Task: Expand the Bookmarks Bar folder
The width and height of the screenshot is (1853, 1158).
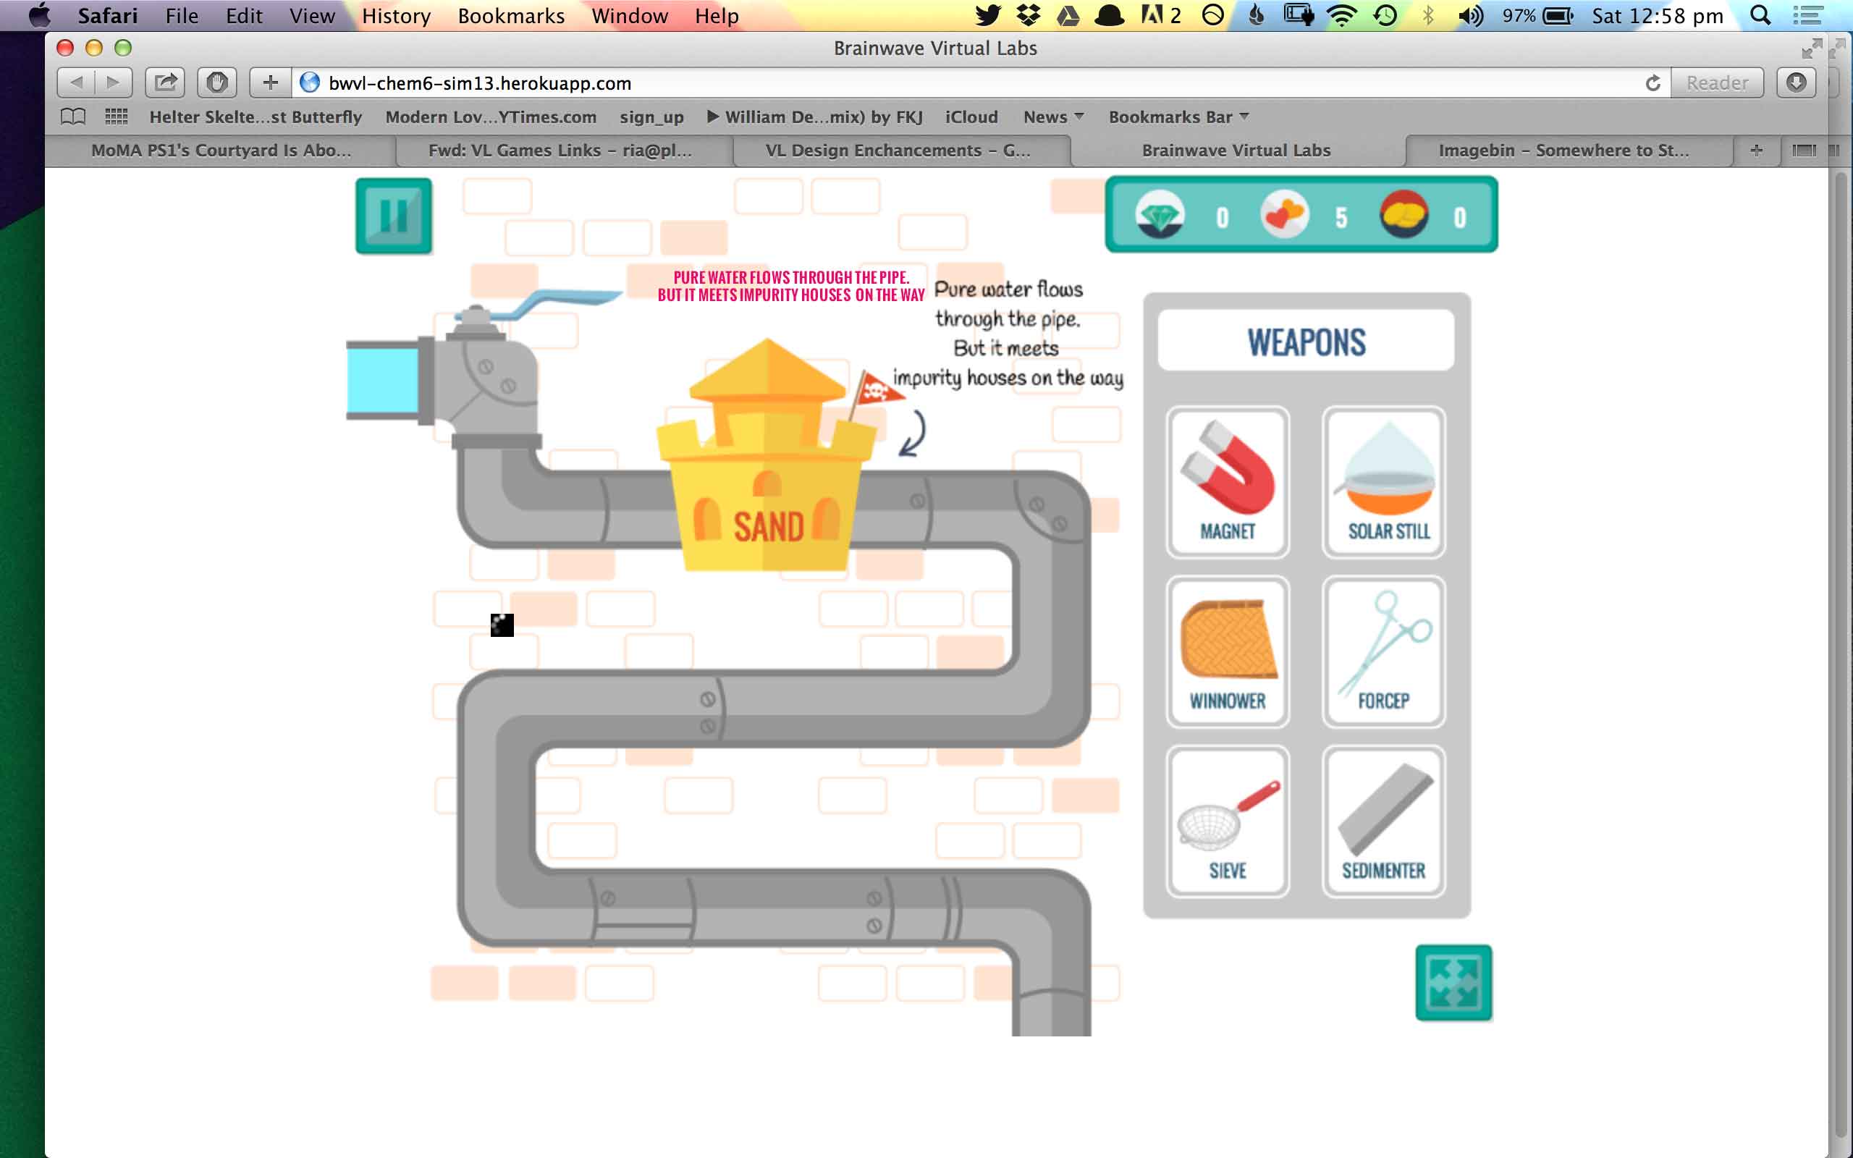Action: [1178, 117]
